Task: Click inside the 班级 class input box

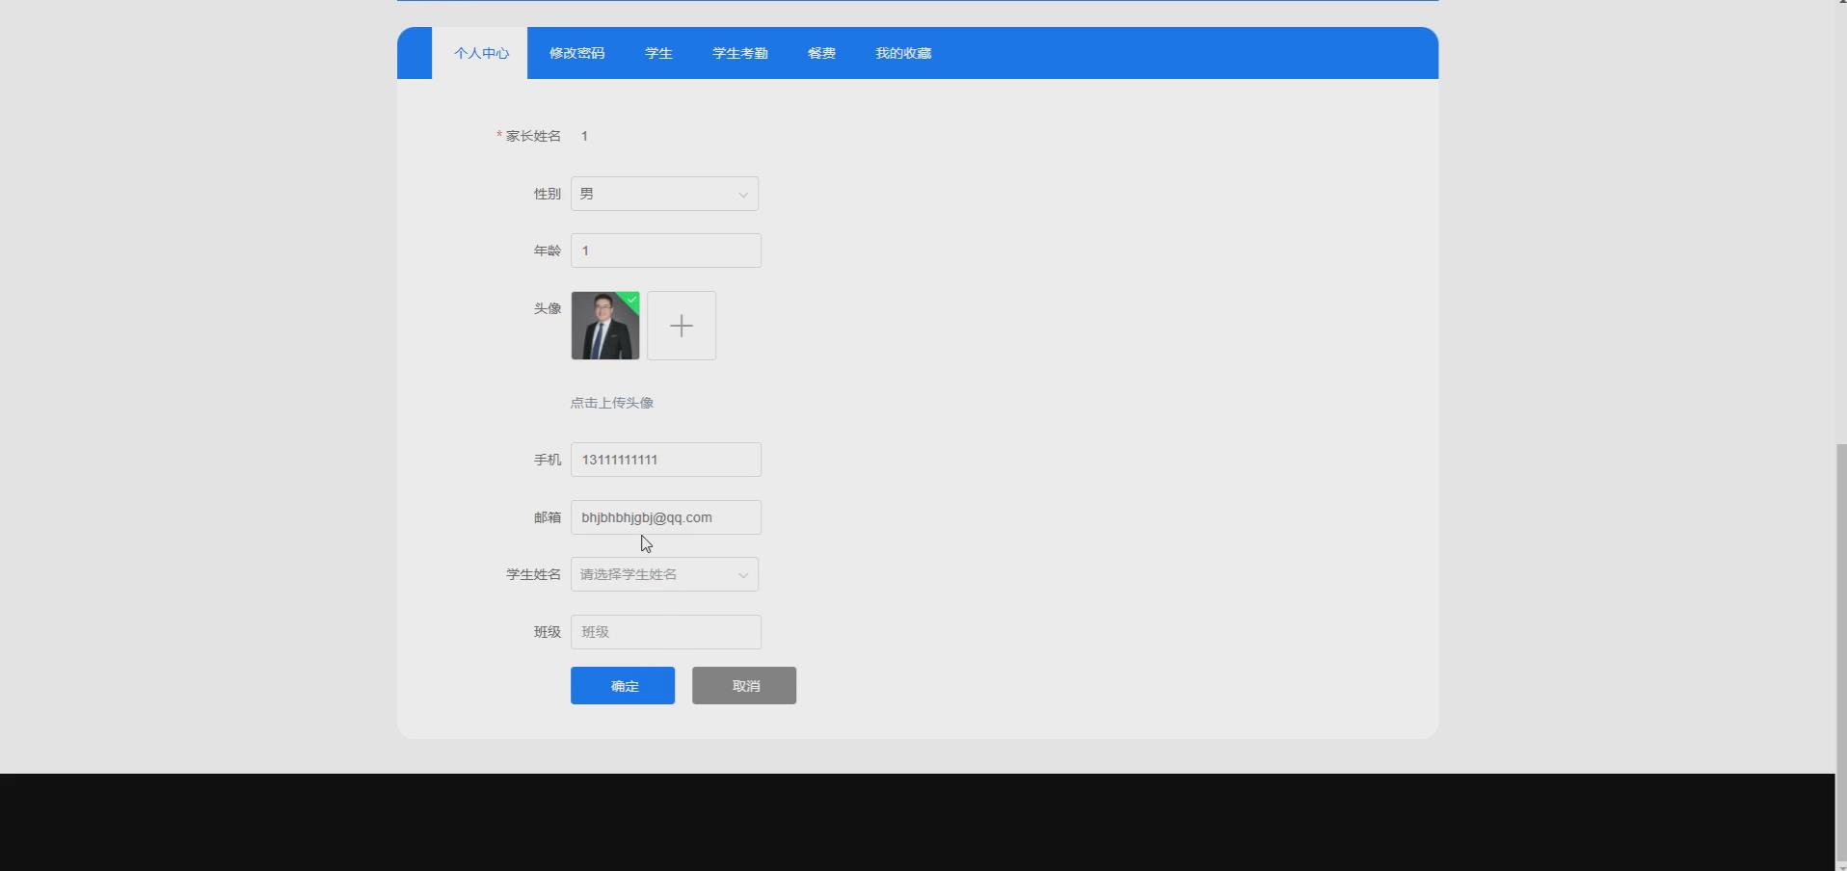Action: pyautogui.click(x=666, y=632)
